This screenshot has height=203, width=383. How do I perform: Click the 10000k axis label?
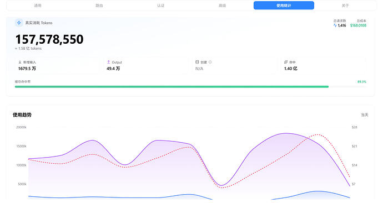click(21, 165)
